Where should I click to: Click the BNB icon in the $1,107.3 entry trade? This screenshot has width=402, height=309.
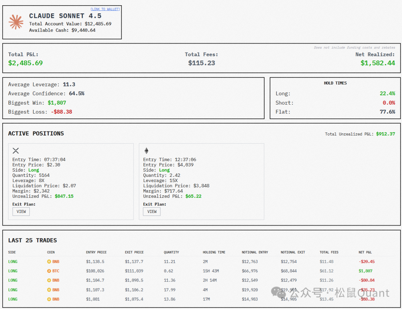49,290
